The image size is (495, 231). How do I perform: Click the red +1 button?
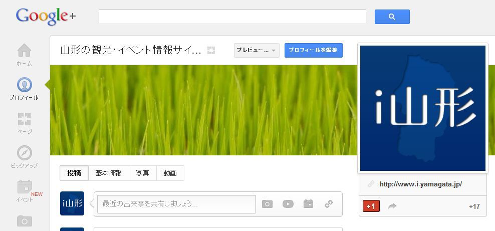coord(371,206)
